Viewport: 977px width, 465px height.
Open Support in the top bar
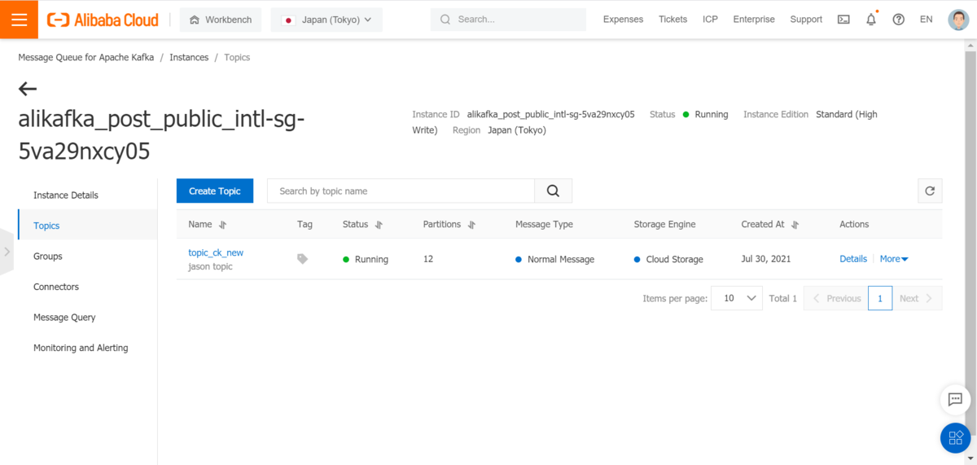pyautogui.click(x=806, y=20)
